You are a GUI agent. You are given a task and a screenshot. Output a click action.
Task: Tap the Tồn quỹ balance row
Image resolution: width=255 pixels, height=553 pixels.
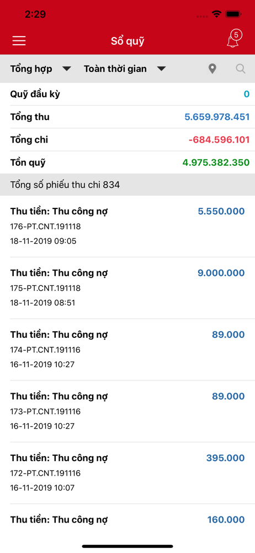[127, 163]
